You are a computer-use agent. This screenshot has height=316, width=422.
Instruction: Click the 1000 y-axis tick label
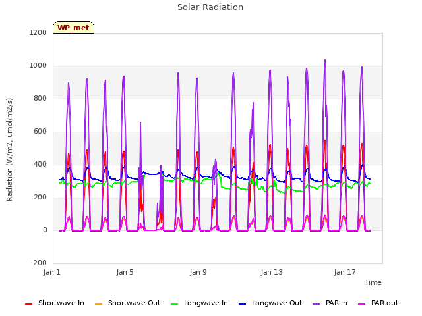pyautogui.click(x=38, y=66)
